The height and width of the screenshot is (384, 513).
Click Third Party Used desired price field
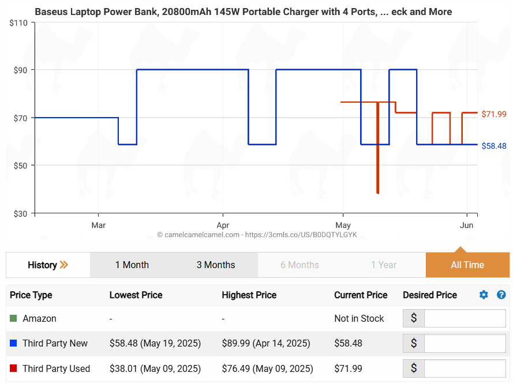pyautogui.click(x=465, y=368)
